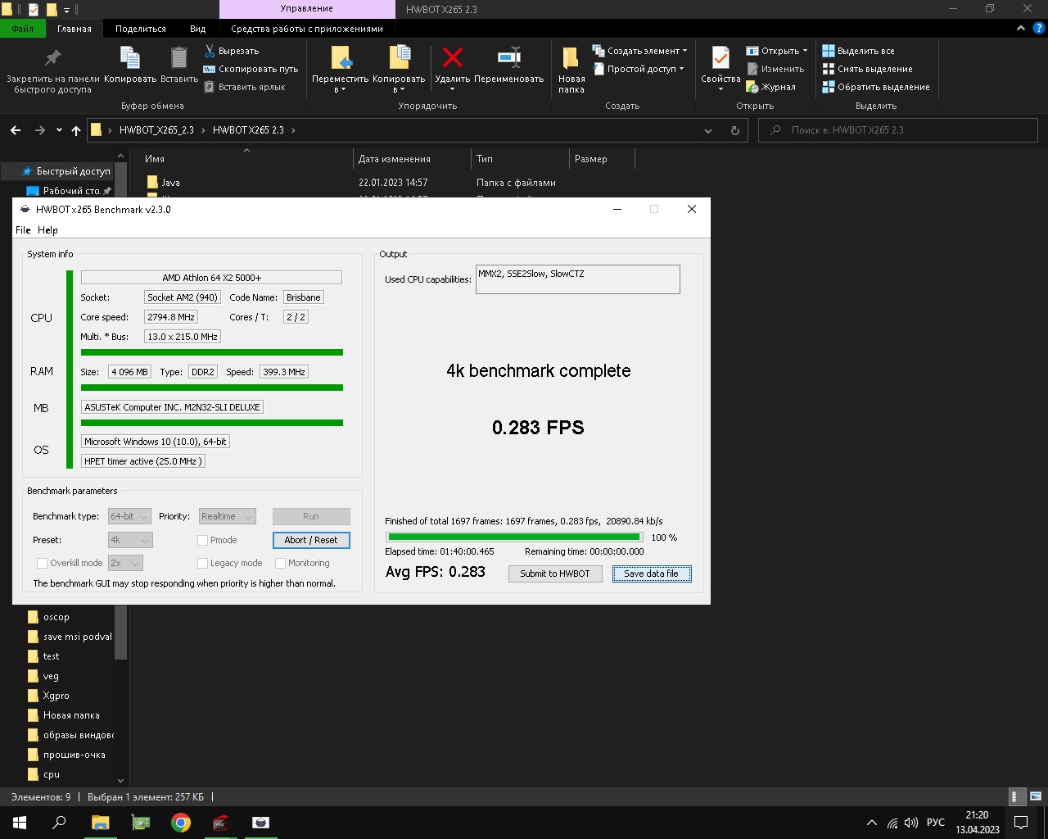
Task: Toggle the Legacy mode checkbox
Action: point(202,563)
